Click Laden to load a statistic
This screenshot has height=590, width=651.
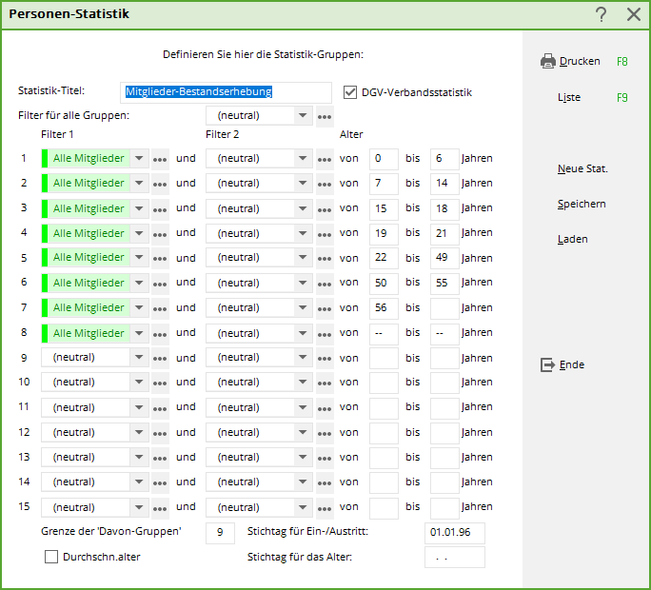(572, 239)
